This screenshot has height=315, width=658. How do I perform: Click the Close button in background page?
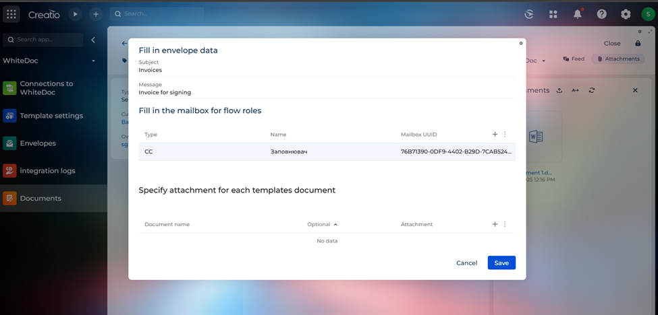612,44
